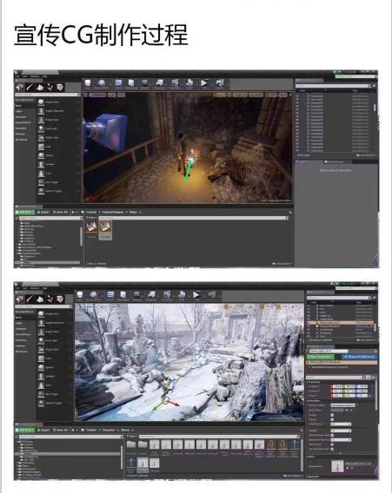Open viewport options arrow in upper viewport
This screenshot has height=493, width=392.
pyautogui.click(x=86, y=95)
